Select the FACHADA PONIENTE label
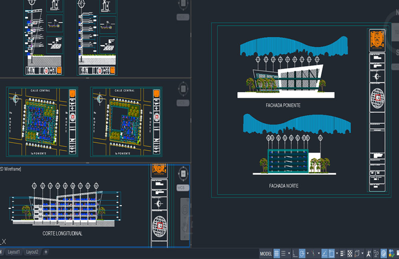Image resolution: width=399 pixels, height=259 pixels. [283, 105]
